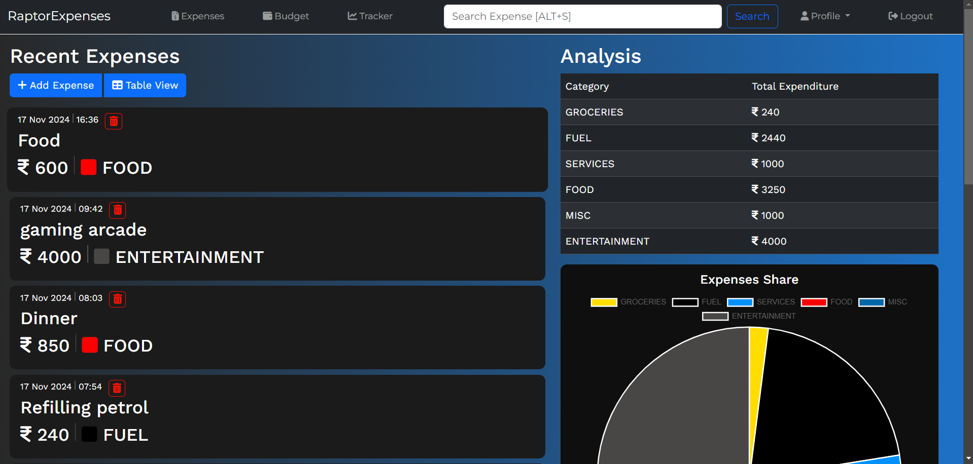The width and height of the screenshot is (973, 464).
Task: Focus the Search Expense input field
Action: pyautogui.click(x=582, y=16)
